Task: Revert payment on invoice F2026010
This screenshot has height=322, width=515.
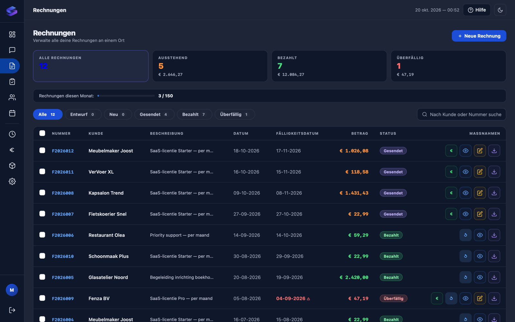Action: pos(465,256)
